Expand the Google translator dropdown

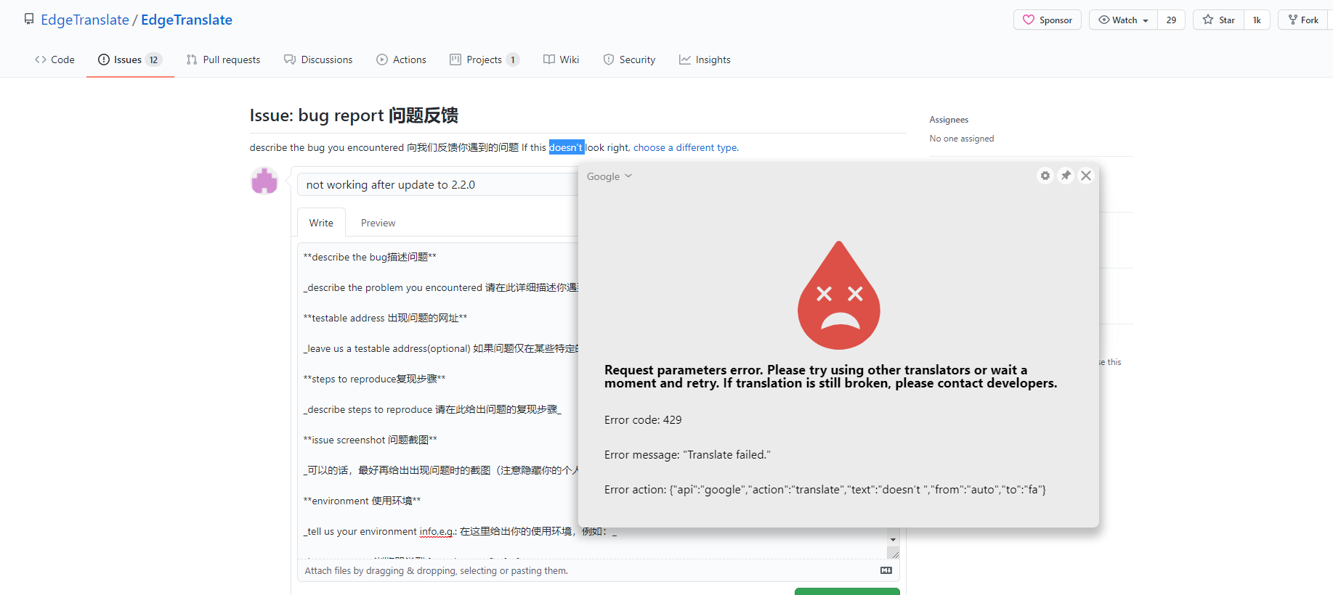pos(609,176)
